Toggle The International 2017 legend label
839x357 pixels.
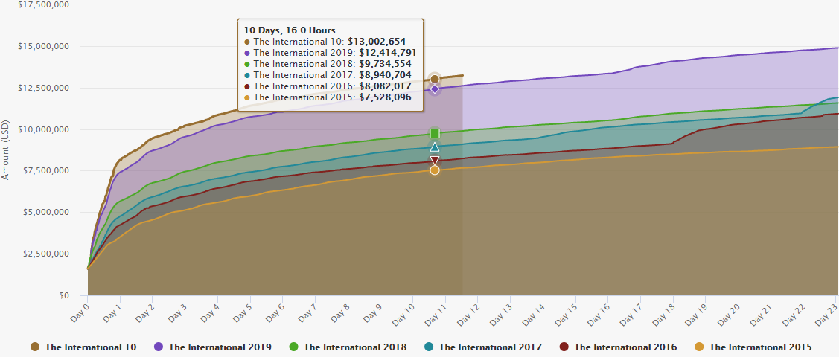point(490,347)
